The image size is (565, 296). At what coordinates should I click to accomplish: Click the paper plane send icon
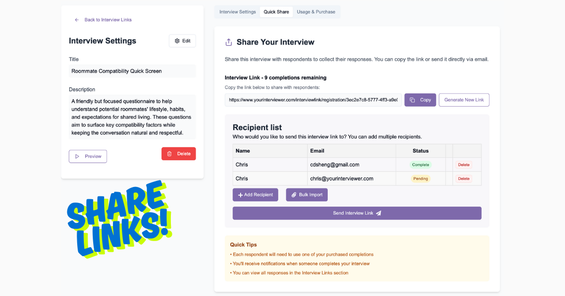pyautogui.click(x=379, y=213)
